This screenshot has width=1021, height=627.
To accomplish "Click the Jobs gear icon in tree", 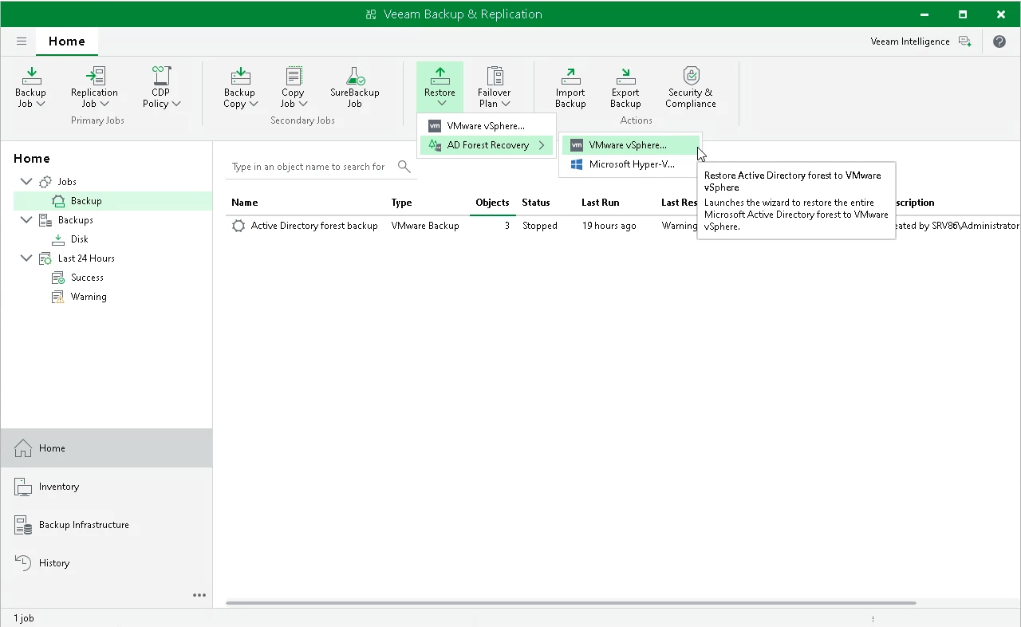I will pos(45,182).
